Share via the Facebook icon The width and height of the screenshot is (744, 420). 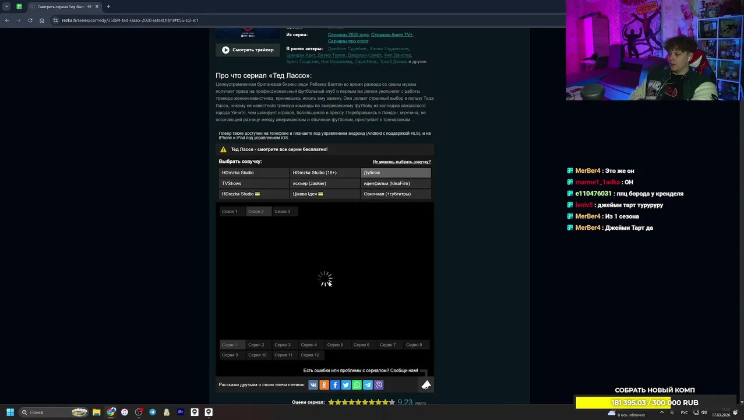(x=335, y=385)
